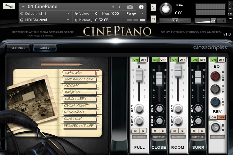Go to next instrument with right arrow
233x155 pixels.
pos(119,7)
